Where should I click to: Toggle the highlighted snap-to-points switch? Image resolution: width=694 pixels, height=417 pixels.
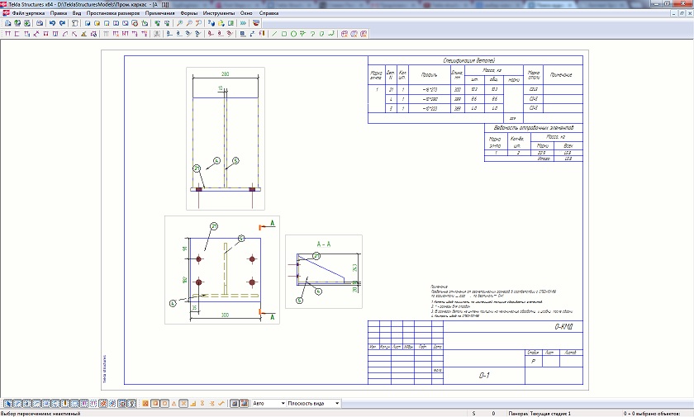point(145,404)
